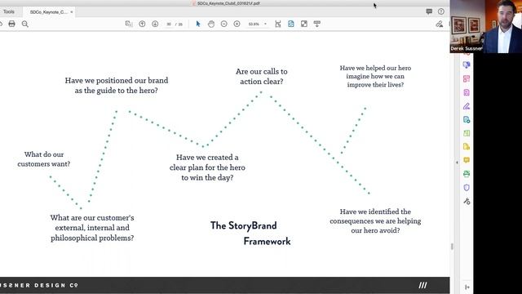
Task: Choose the Hand pan tool
Action: [211, 24]
